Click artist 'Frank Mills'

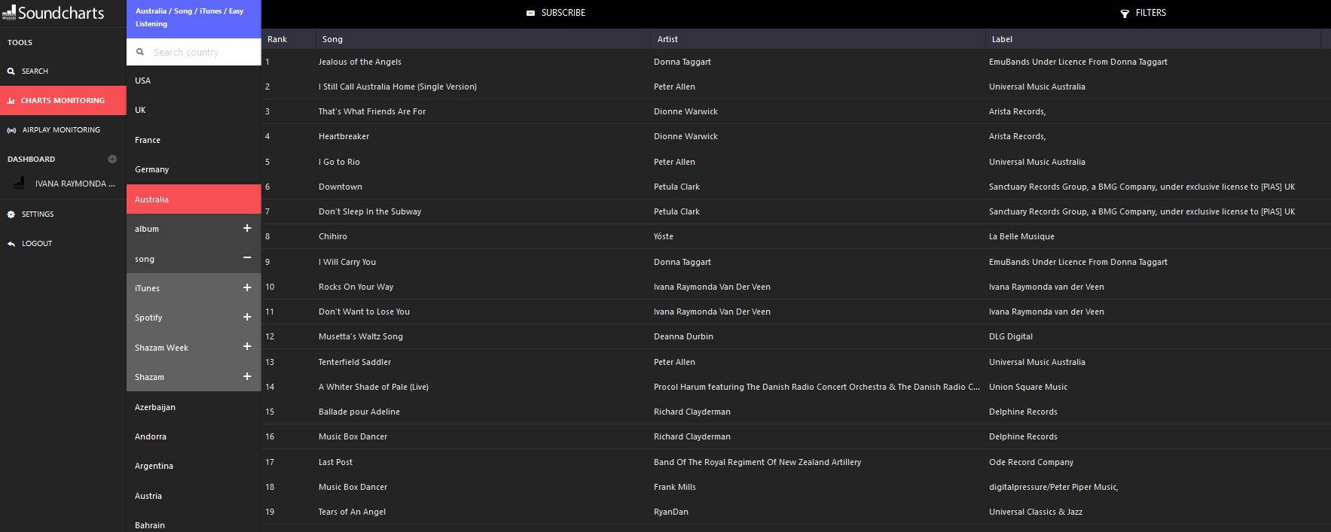(x=675, y=487)
